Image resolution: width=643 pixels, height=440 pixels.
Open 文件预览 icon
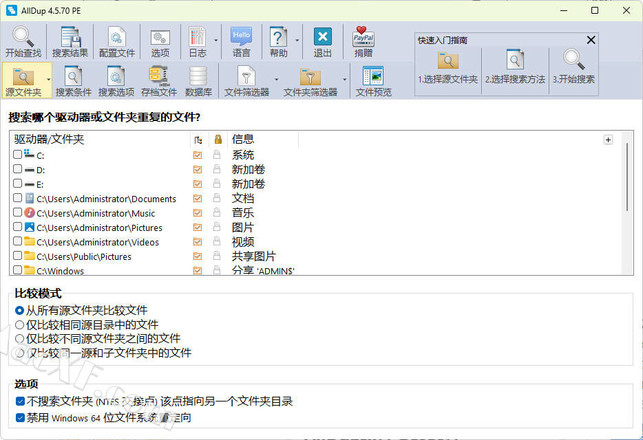pyautogui.click(x=374, y=80)
